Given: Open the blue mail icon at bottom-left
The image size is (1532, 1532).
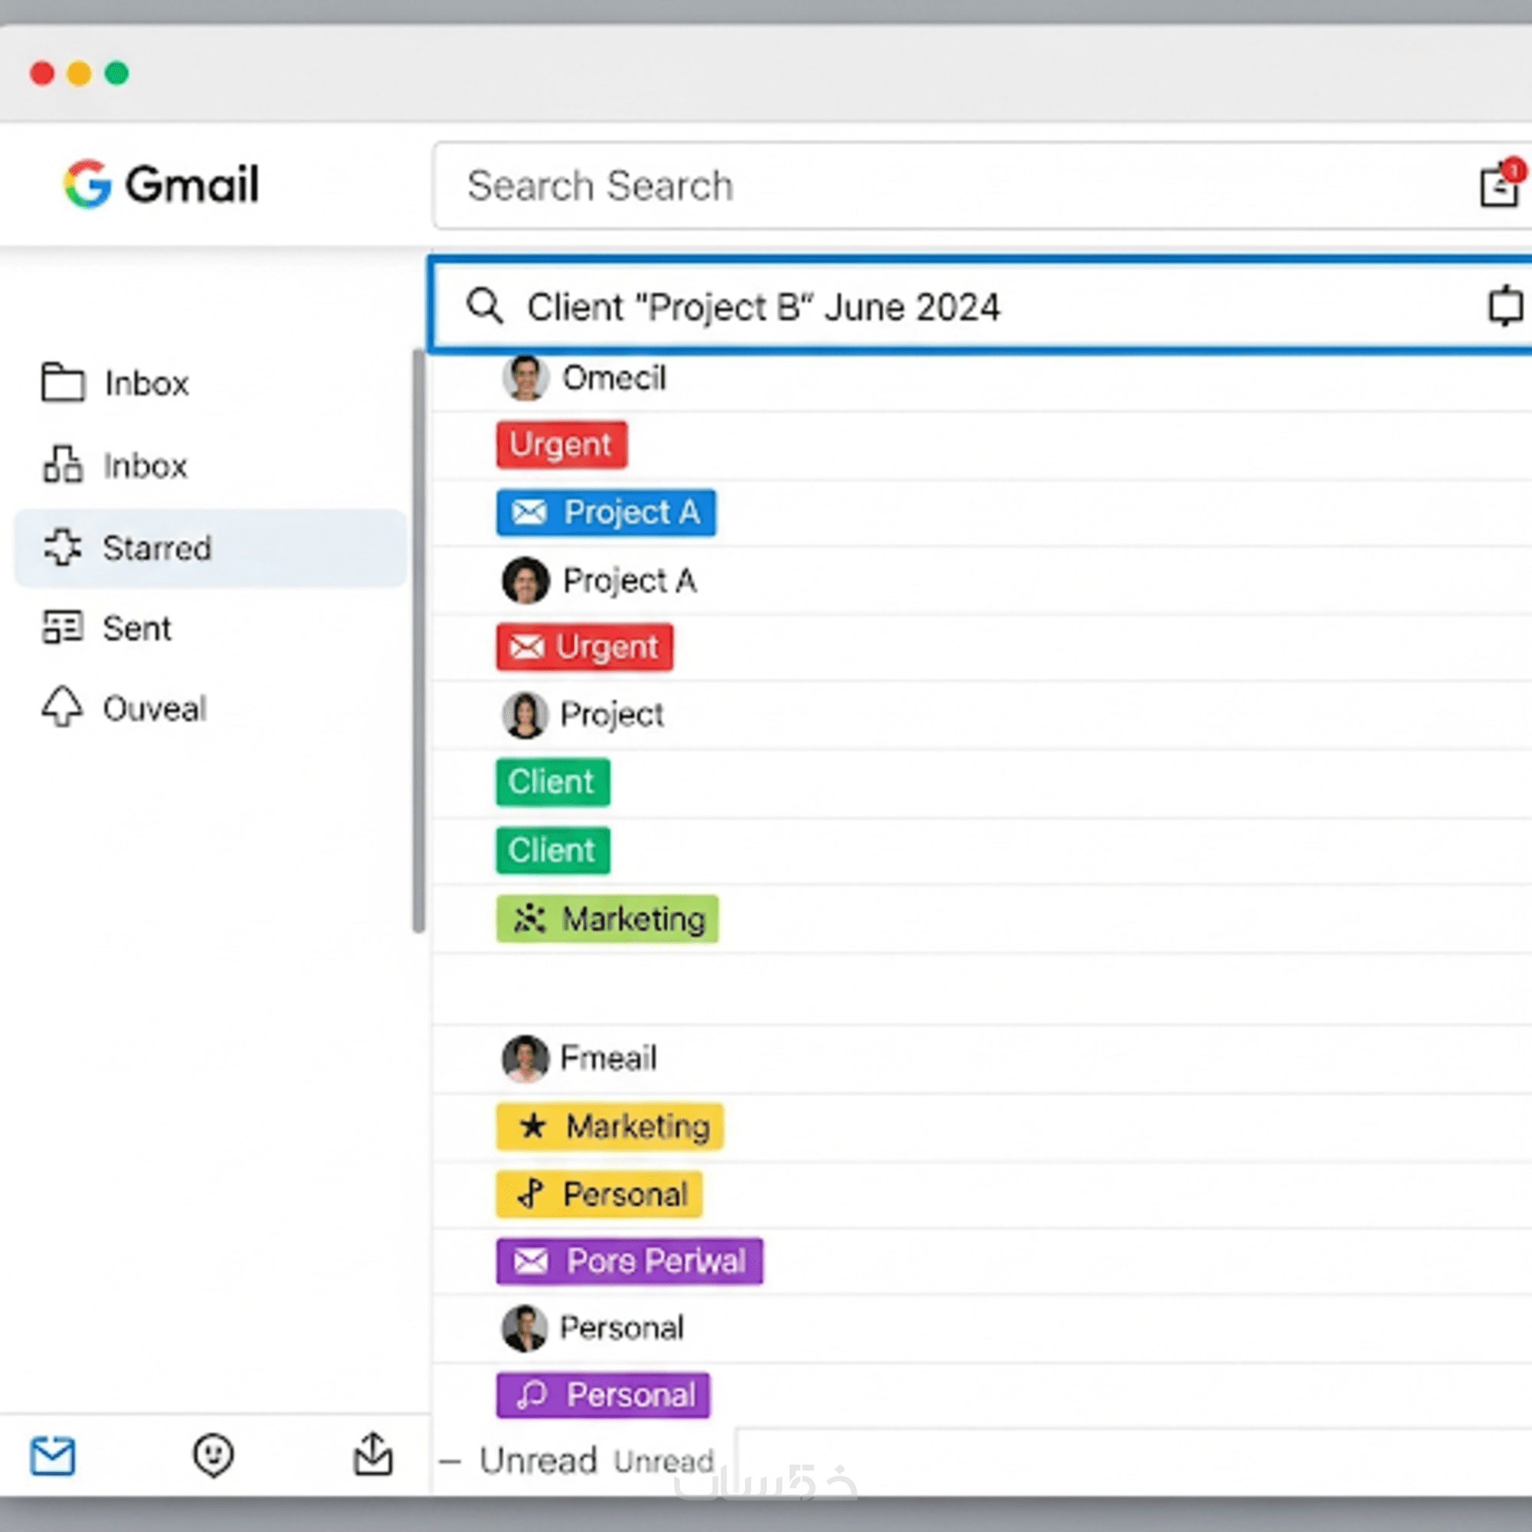Looking at the screenshot, I should pyautogui.click(x=52, y=1456).
